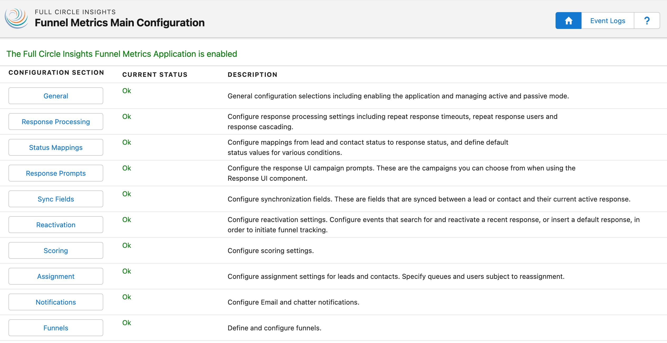This screenshot has width=667, height=343.
Task: Go to Assignment settings
Action: pyautogui.click(x=56, y=276)
